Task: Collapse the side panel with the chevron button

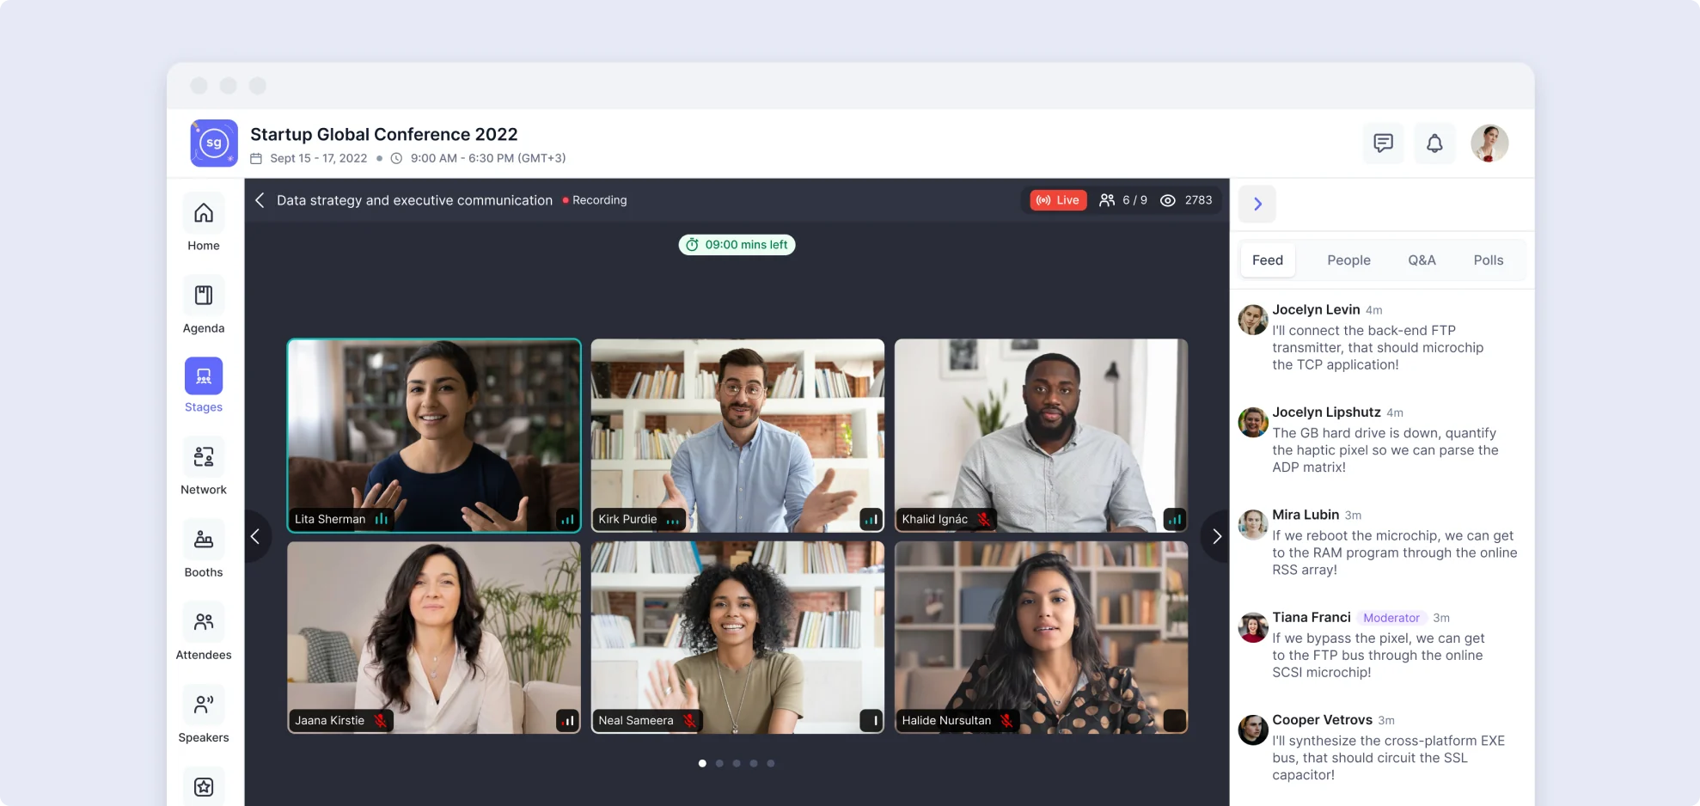Action: 1257,205
